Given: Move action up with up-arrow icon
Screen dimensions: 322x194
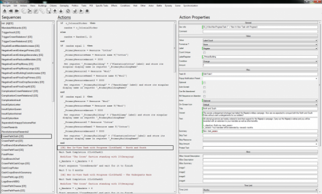Looking at the screenshot, I should point(55,11).
